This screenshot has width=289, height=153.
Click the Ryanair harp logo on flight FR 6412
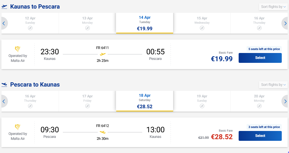(18, 127)
